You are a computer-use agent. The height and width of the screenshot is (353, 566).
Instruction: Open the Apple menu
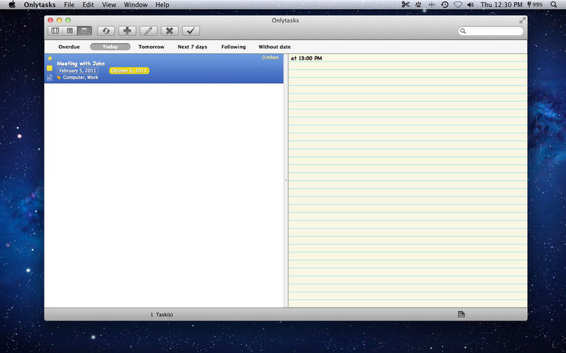pos(12,5)
